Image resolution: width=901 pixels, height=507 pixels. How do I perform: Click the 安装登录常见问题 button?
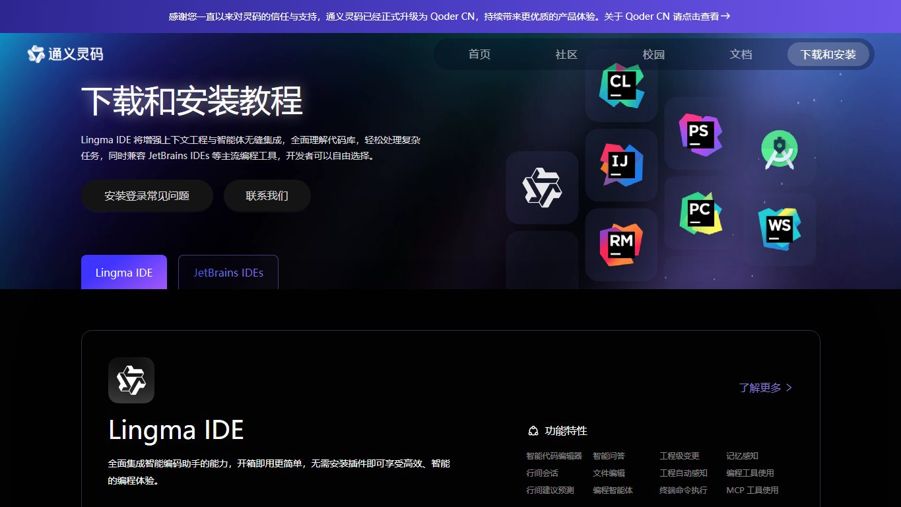click(x=147, y=195)
